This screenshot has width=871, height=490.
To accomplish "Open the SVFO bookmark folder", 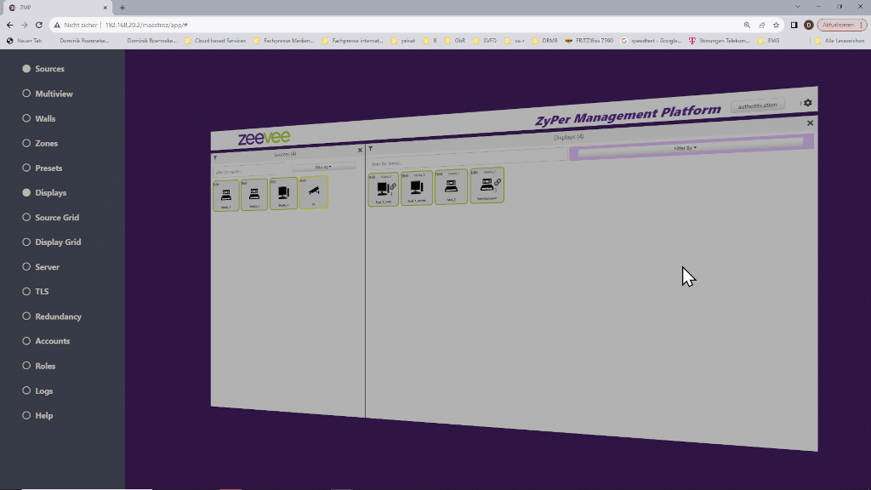I will click(x=485, y=41).
